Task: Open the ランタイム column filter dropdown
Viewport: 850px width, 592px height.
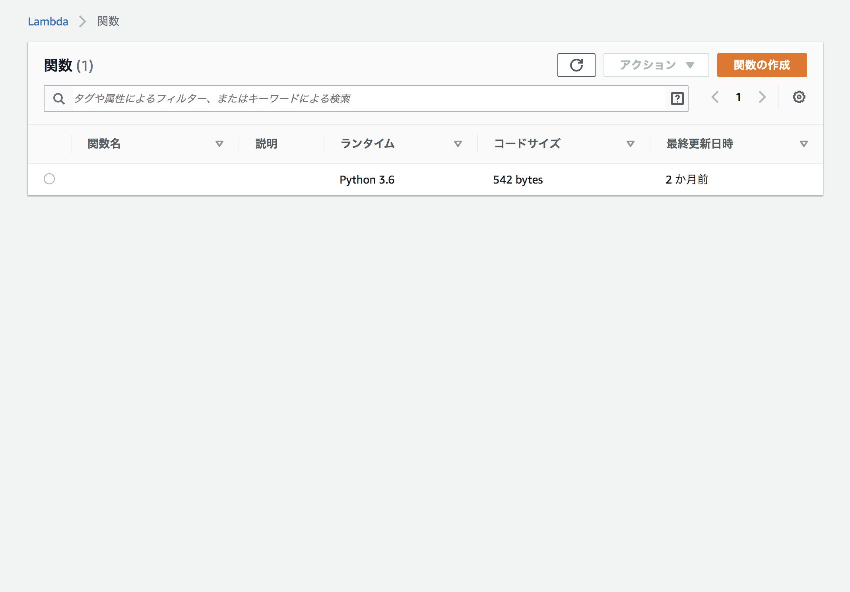Action: (x=458, y=144)
